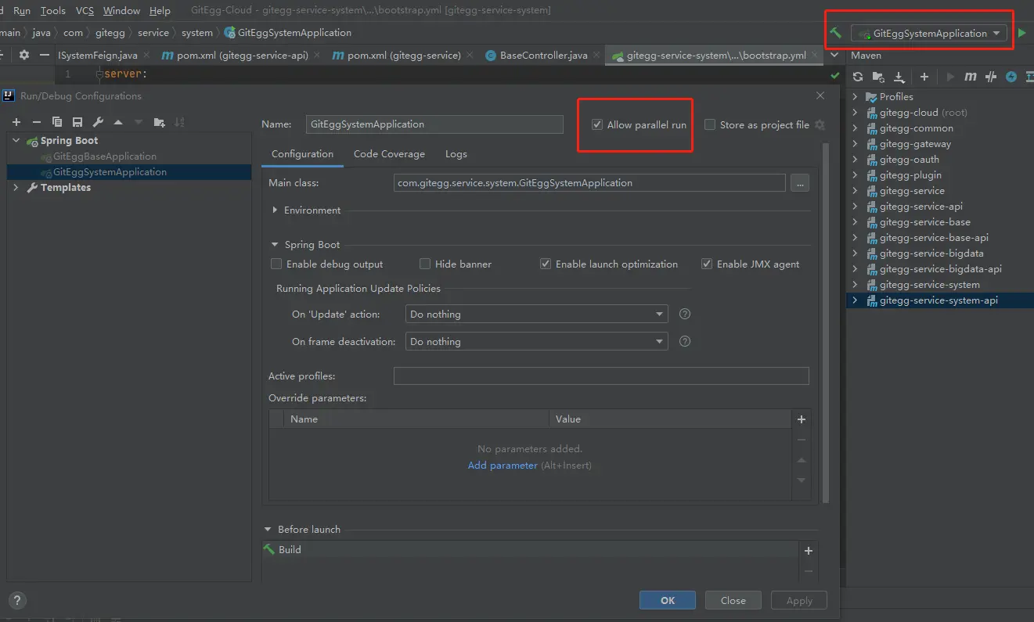This screenshot has width=1034, height=622.
Task: Open BaseController.java editor tab
Action: tap(543, 56)
